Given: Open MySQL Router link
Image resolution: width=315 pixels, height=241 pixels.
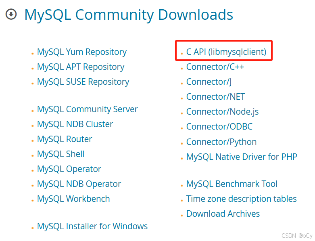Looking at the screenshot, I should click(65, 139).
